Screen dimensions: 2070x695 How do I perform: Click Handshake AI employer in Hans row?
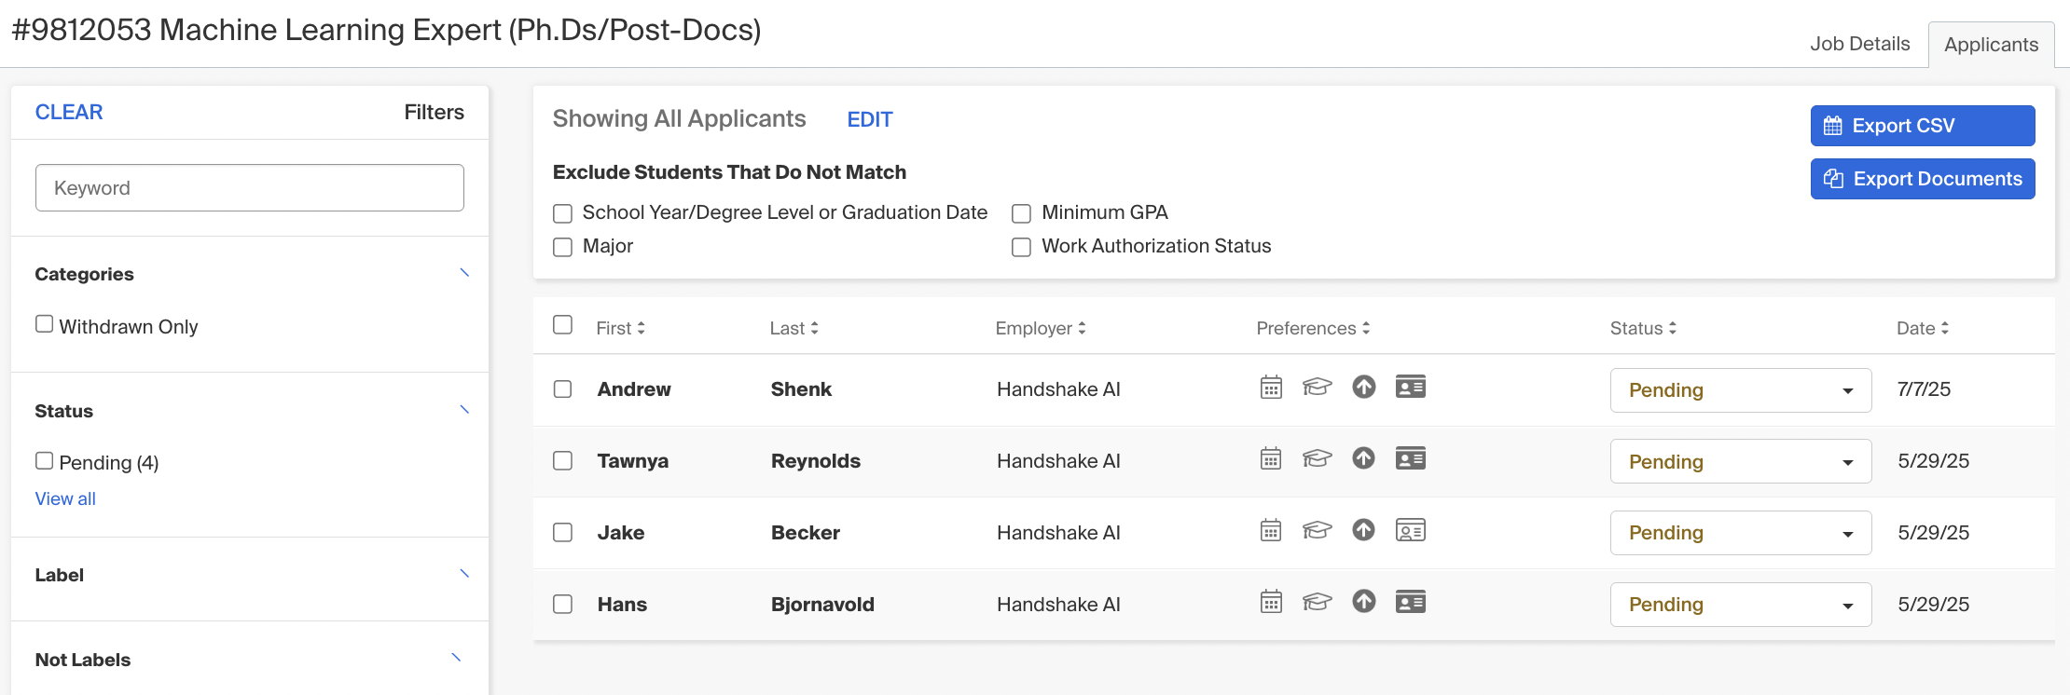(x=1058, y=605)
